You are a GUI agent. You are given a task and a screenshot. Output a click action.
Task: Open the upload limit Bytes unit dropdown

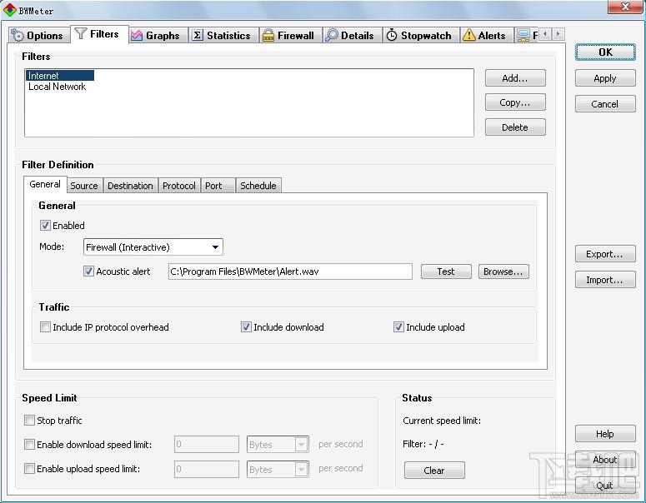[x=278, y=469]
